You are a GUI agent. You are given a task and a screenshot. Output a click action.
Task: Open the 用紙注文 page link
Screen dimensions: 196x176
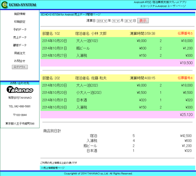20,53
